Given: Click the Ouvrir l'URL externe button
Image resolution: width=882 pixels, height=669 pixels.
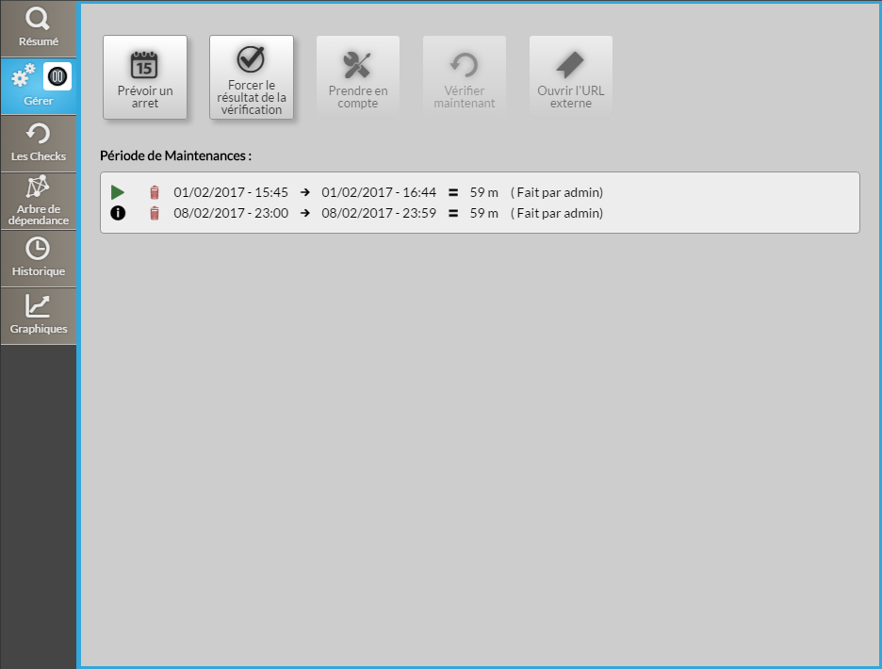Looking at the screenshot, I should pyautogui.click(x=570, y=77).
